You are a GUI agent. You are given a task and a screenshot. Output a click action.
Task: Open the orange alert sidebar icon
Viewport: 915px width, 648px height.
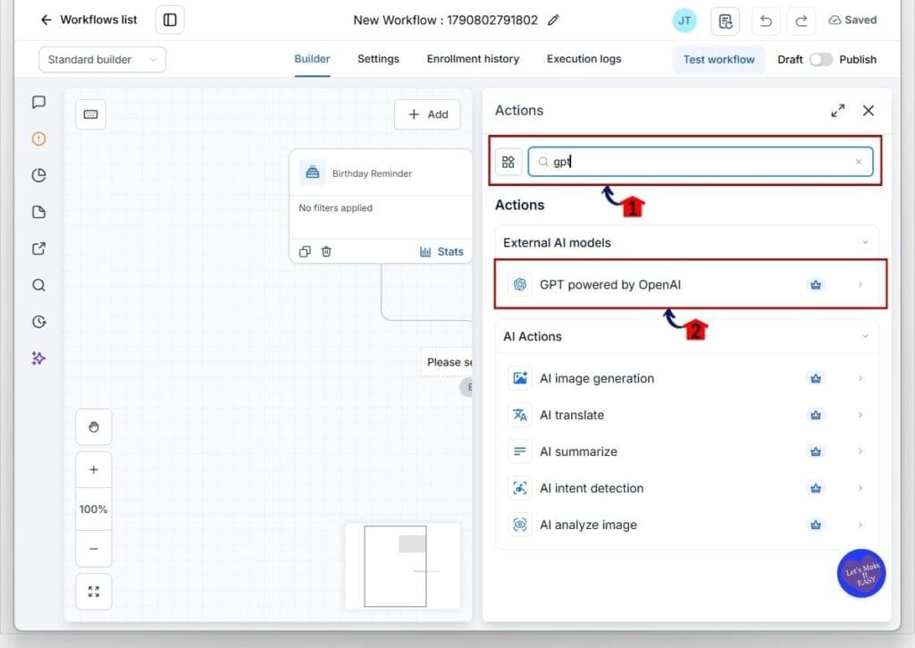(x=38, y=139)
